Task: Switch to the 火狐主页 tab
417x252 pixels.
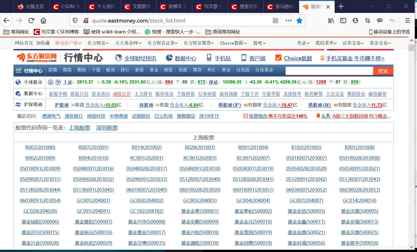Action: [x=31, y=7]
